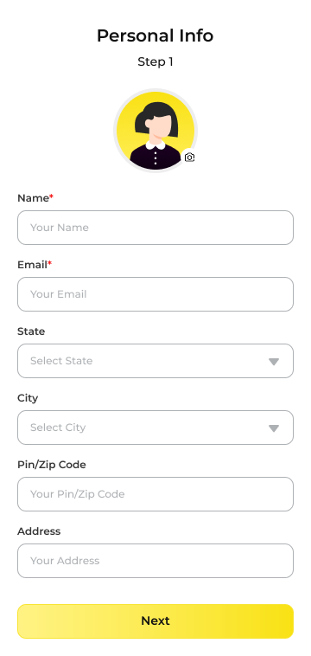This screenshot has height=656, width=311.
Task: Click the red asterisk beside Name
Action: (x=52, y=196)
